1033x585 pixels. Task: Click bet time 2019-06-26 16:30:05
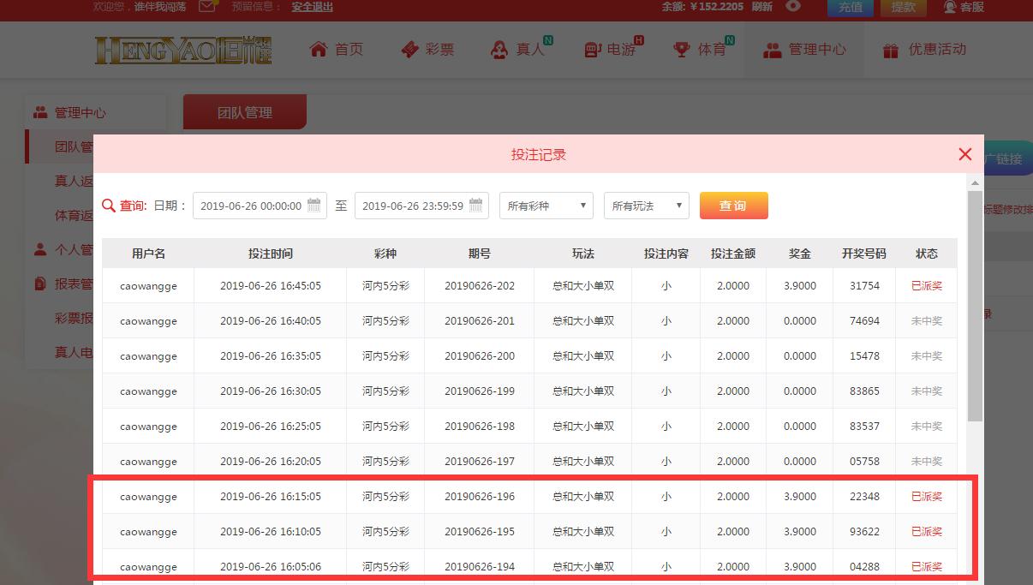271,391
